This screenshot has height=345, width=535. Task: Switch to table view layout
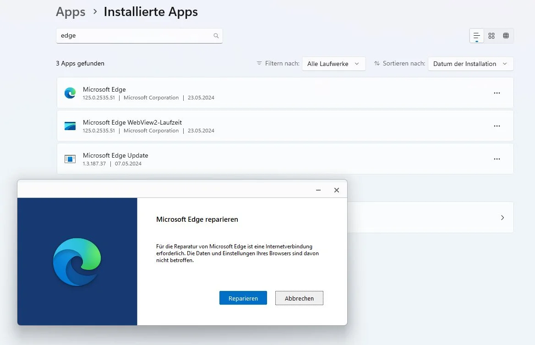pyautogui.click(x=506, y=36)
